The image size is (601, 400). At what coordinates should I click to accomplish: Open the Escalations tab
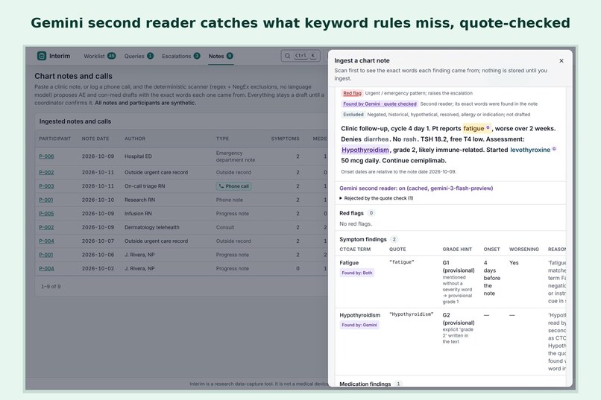point(181,56)
